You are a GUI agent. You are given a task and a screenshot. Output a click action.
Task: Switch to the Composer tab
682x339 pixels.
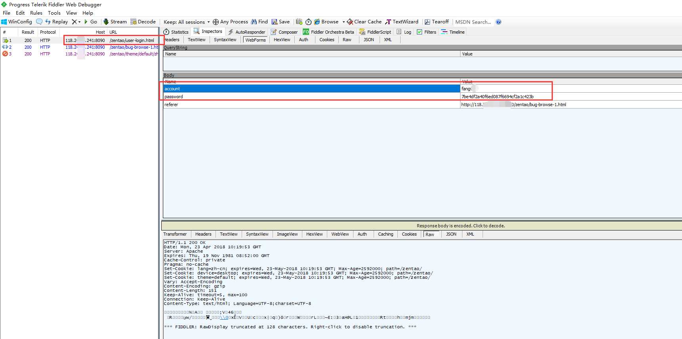tap(284, 32)
